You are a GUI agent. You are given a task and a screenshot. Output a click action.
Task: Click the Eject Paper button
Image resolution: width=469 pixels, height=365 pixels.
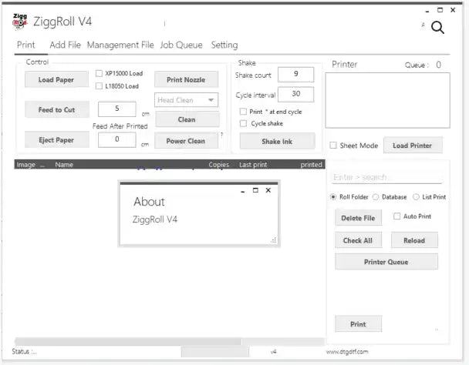[56, 140]
